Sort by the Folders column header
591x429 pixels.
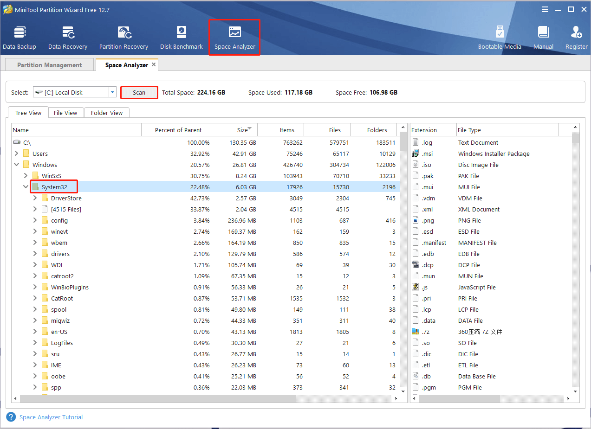(374, 130)
